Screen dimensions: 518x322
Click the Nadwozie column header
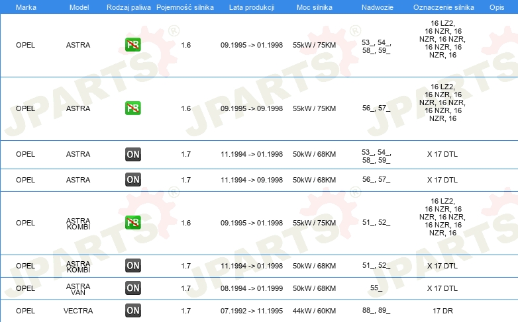click(378, 7)
